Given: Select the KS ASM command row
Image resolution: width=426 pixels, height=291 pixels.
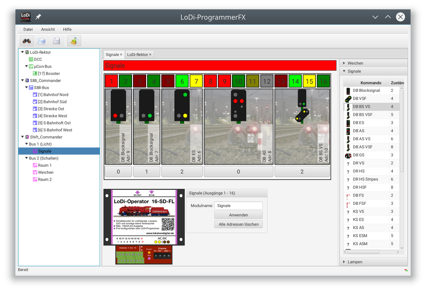Looking at the screenshot, I should click(x=372, y=244).
